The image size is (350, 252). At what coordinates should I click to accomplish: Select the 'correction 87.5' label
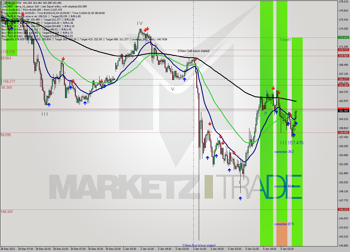284,224
